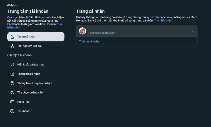Click the connected experiences icon

[x=12, y=46]
